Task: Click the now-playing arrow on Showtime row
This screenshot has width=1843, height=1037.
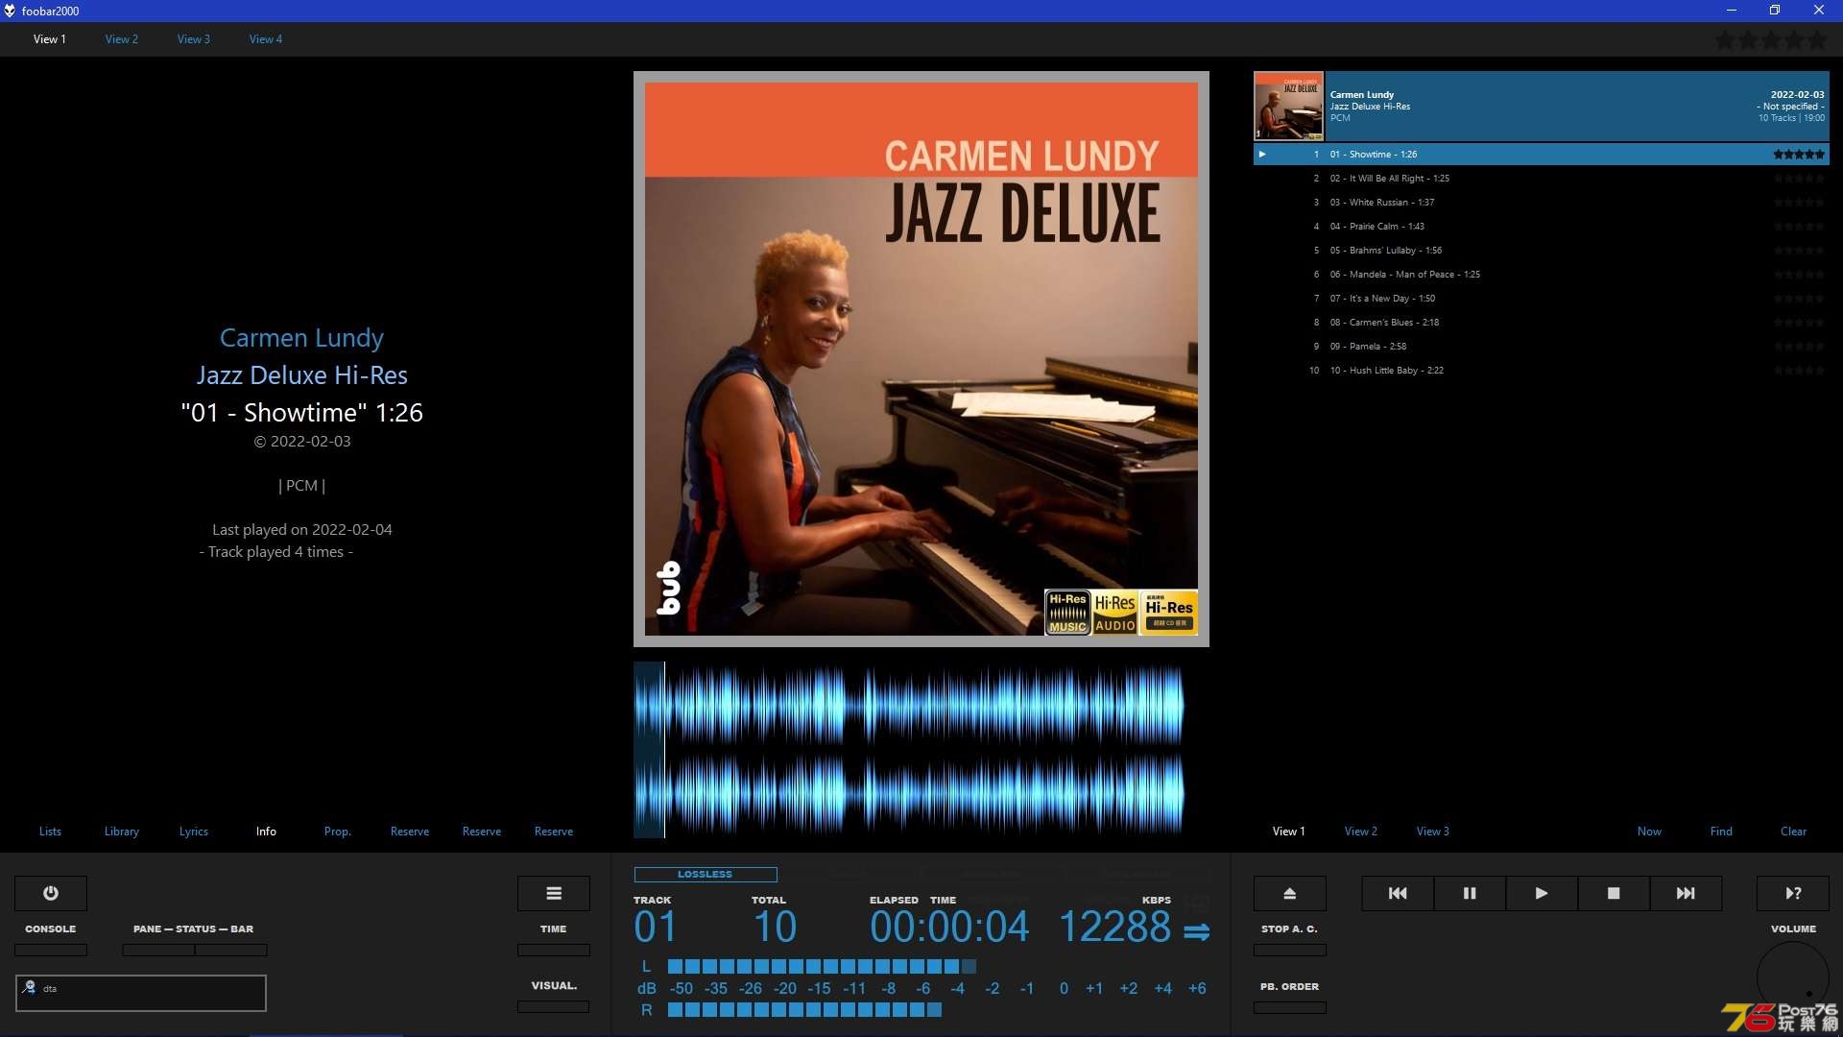Action: coord(1262,154)
